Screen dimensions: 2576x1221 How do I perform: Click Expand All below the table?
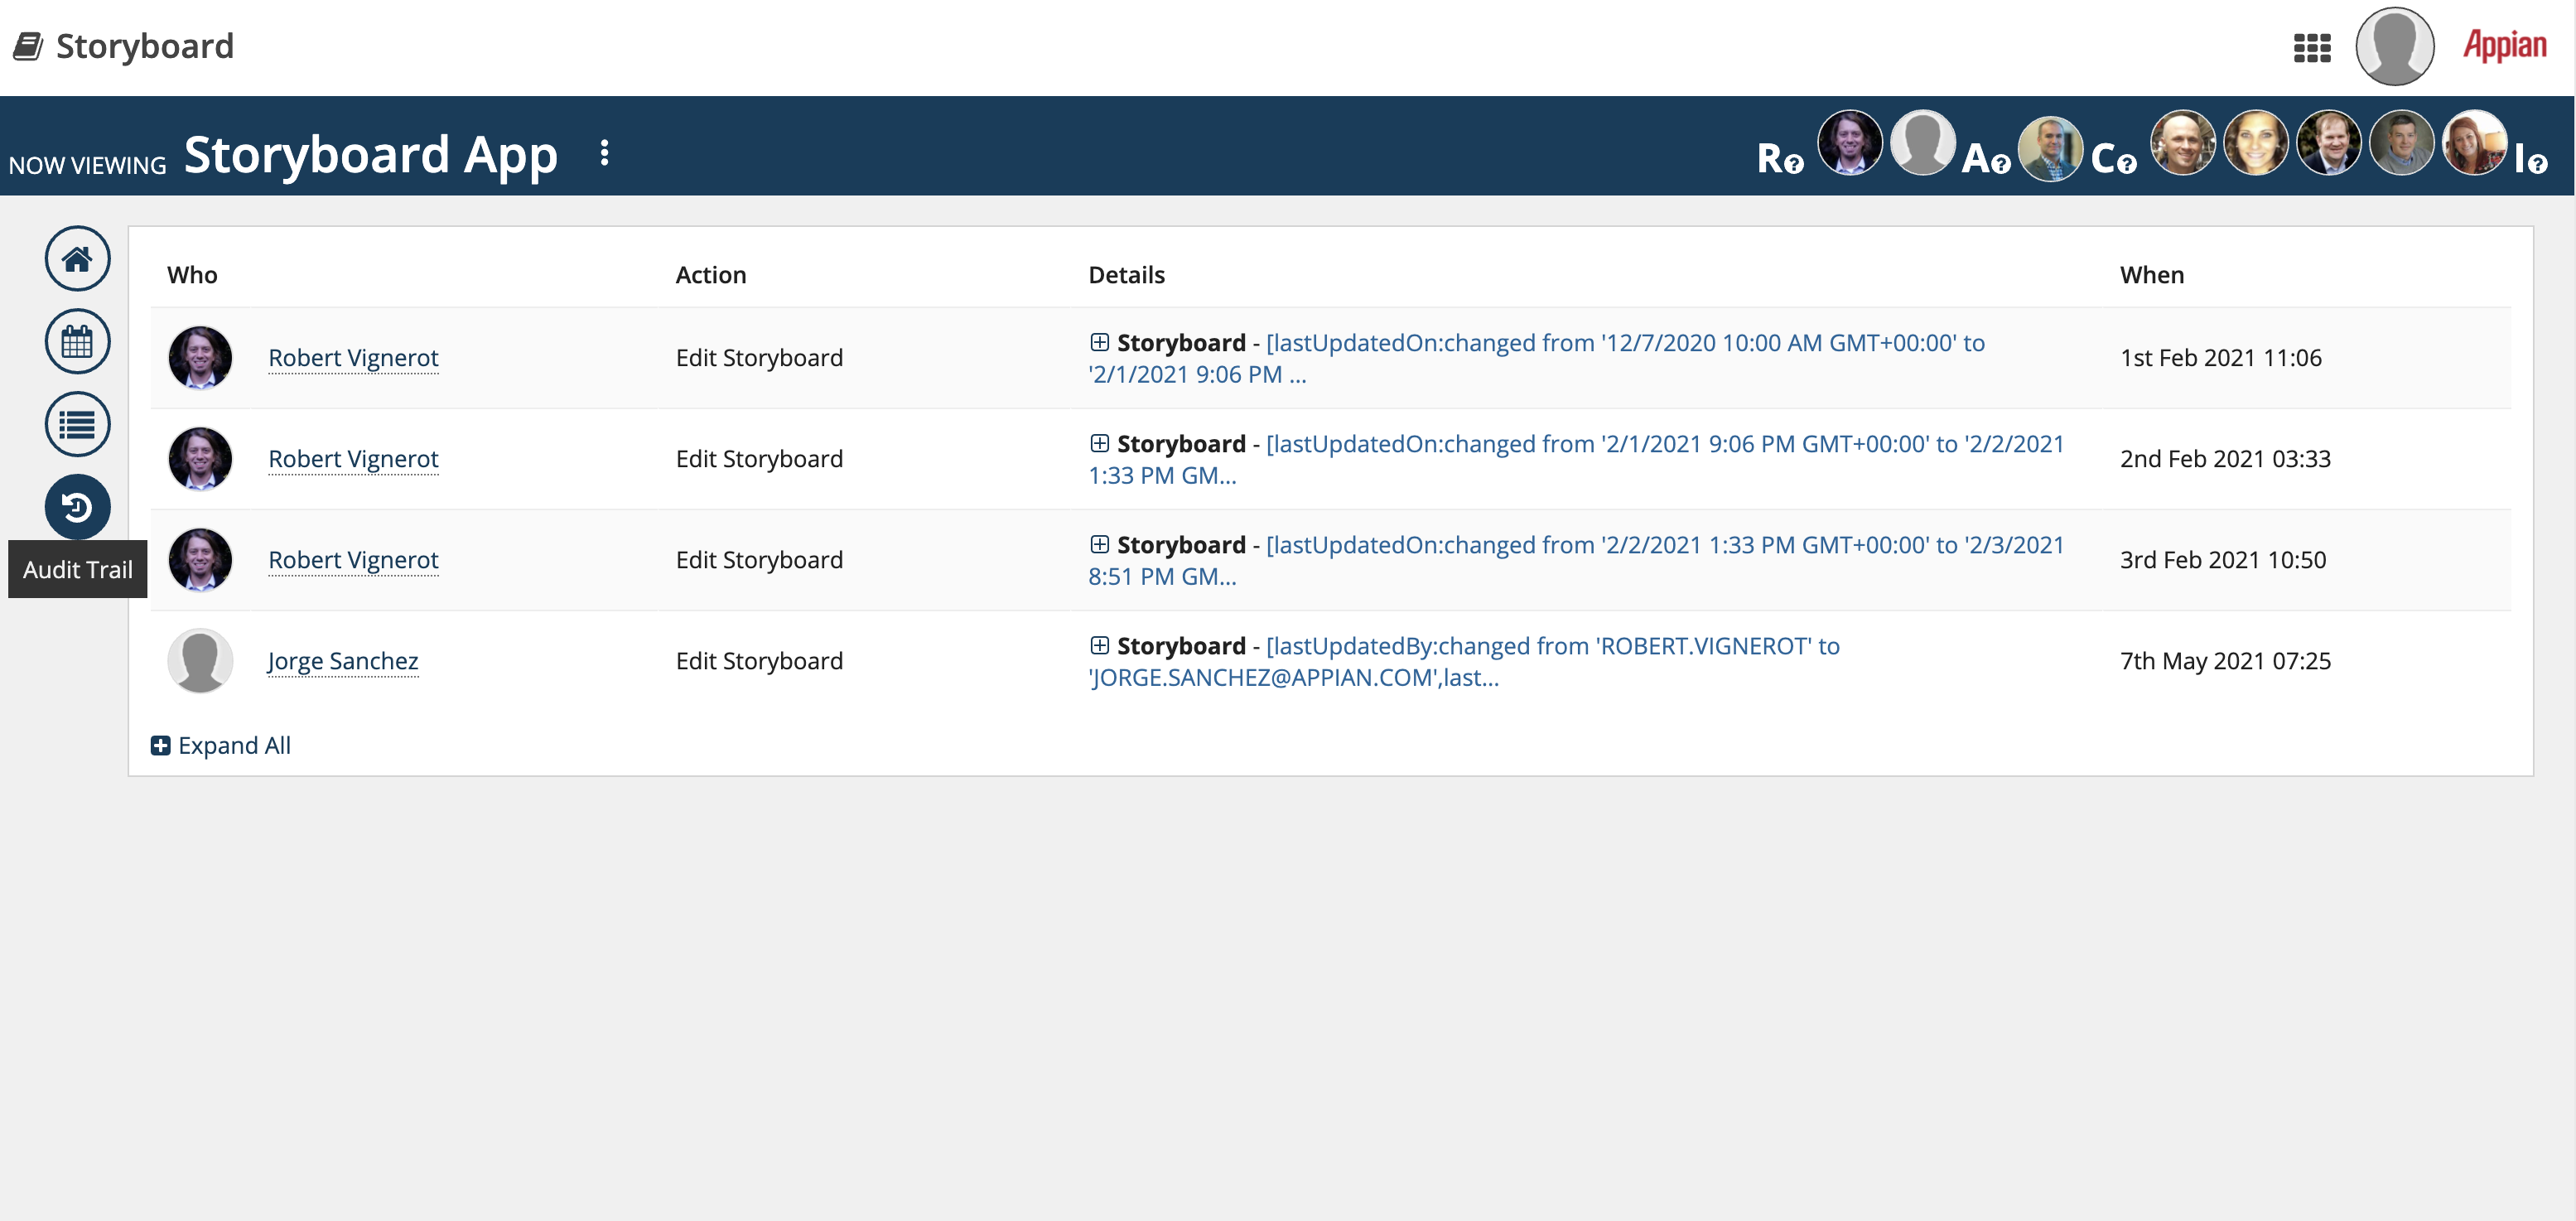[x=221, y=745]
